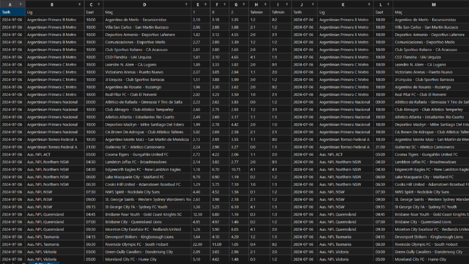Select the '11.00' odds cell in column F
Image resolution: width=469 pixels, height=264 pixels.
click(x=220, y=244)
